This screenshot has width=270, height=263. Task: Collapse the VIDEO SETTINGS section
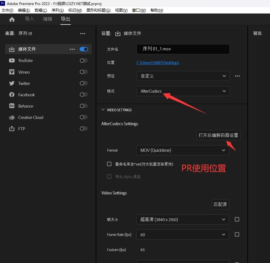click(103, 110)
